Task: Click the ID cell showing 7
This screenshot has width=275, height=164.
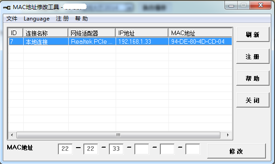Action: [16, 41]
